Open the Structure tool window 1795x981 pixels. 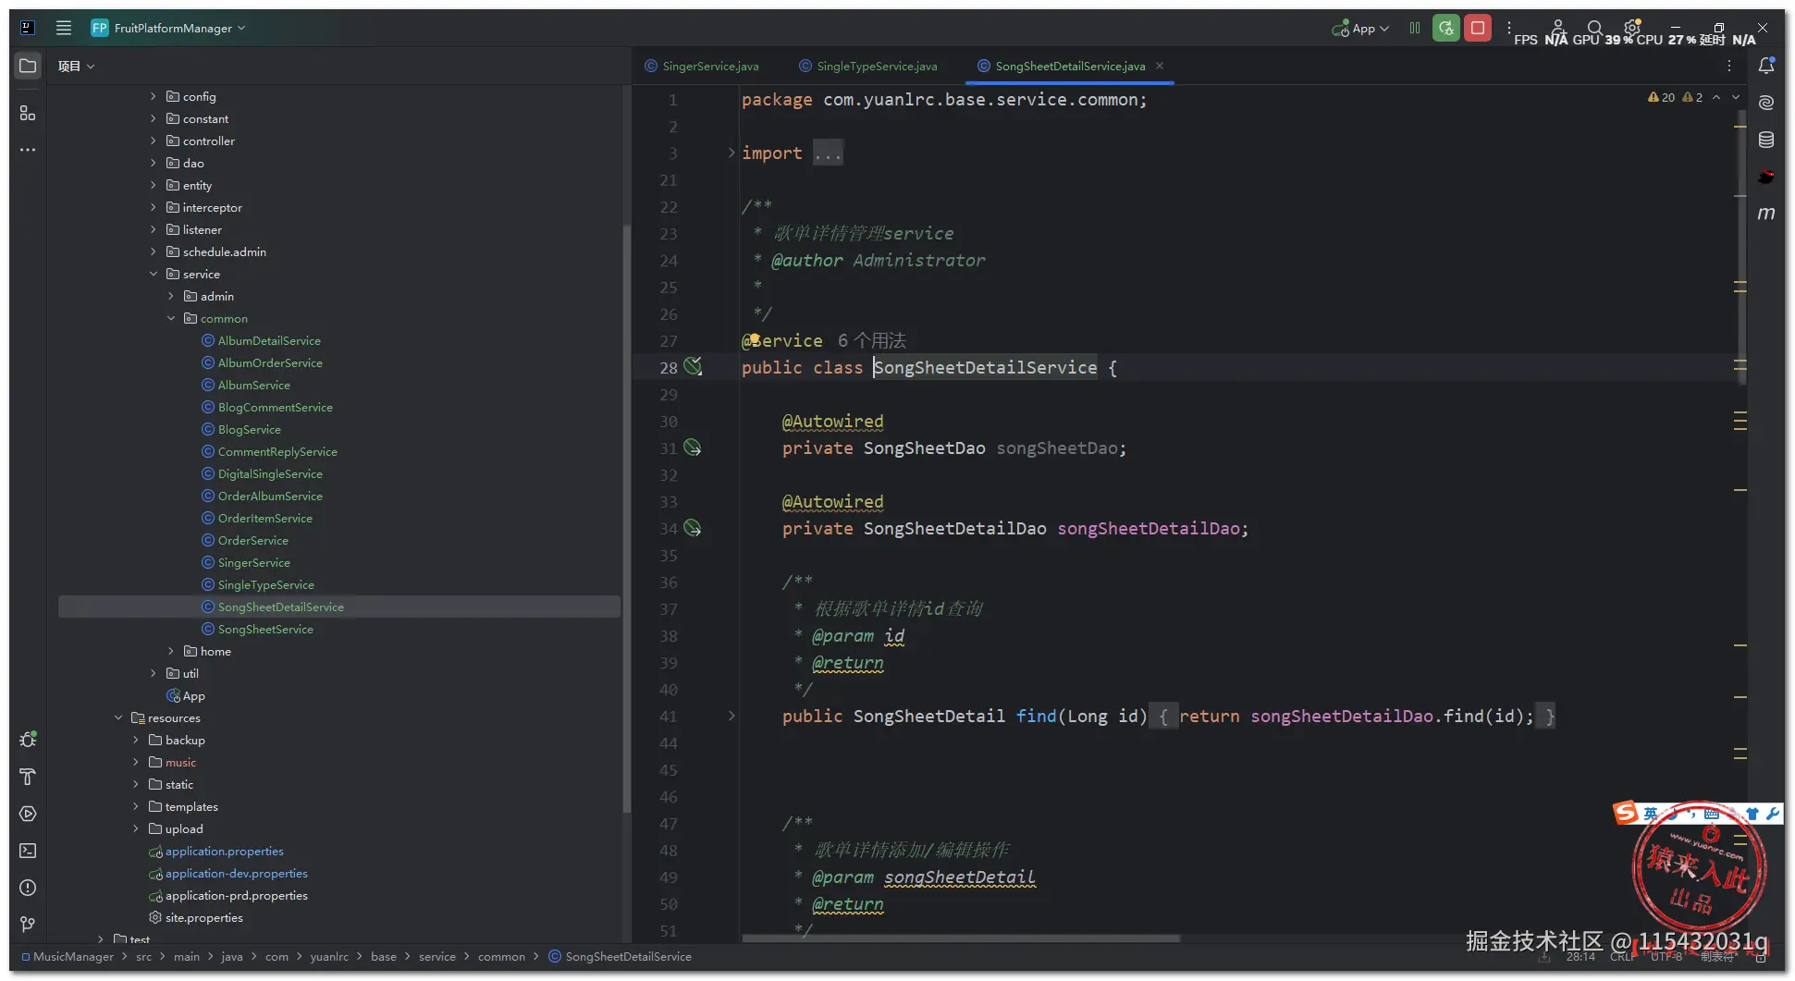point(28,113)
